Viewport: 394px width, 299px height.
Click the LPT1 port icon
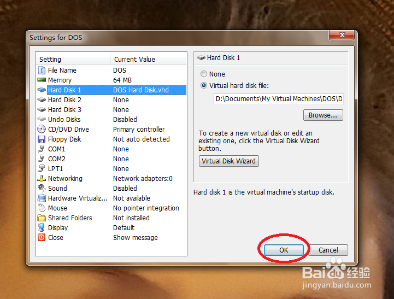[42, 168]
